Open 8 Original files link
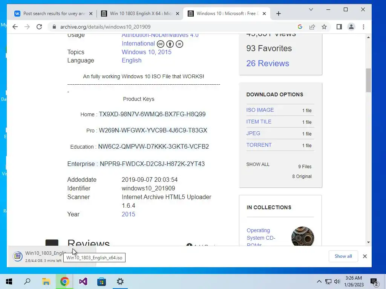The width and height of the screenshot is (386, 289). (302, 176)
